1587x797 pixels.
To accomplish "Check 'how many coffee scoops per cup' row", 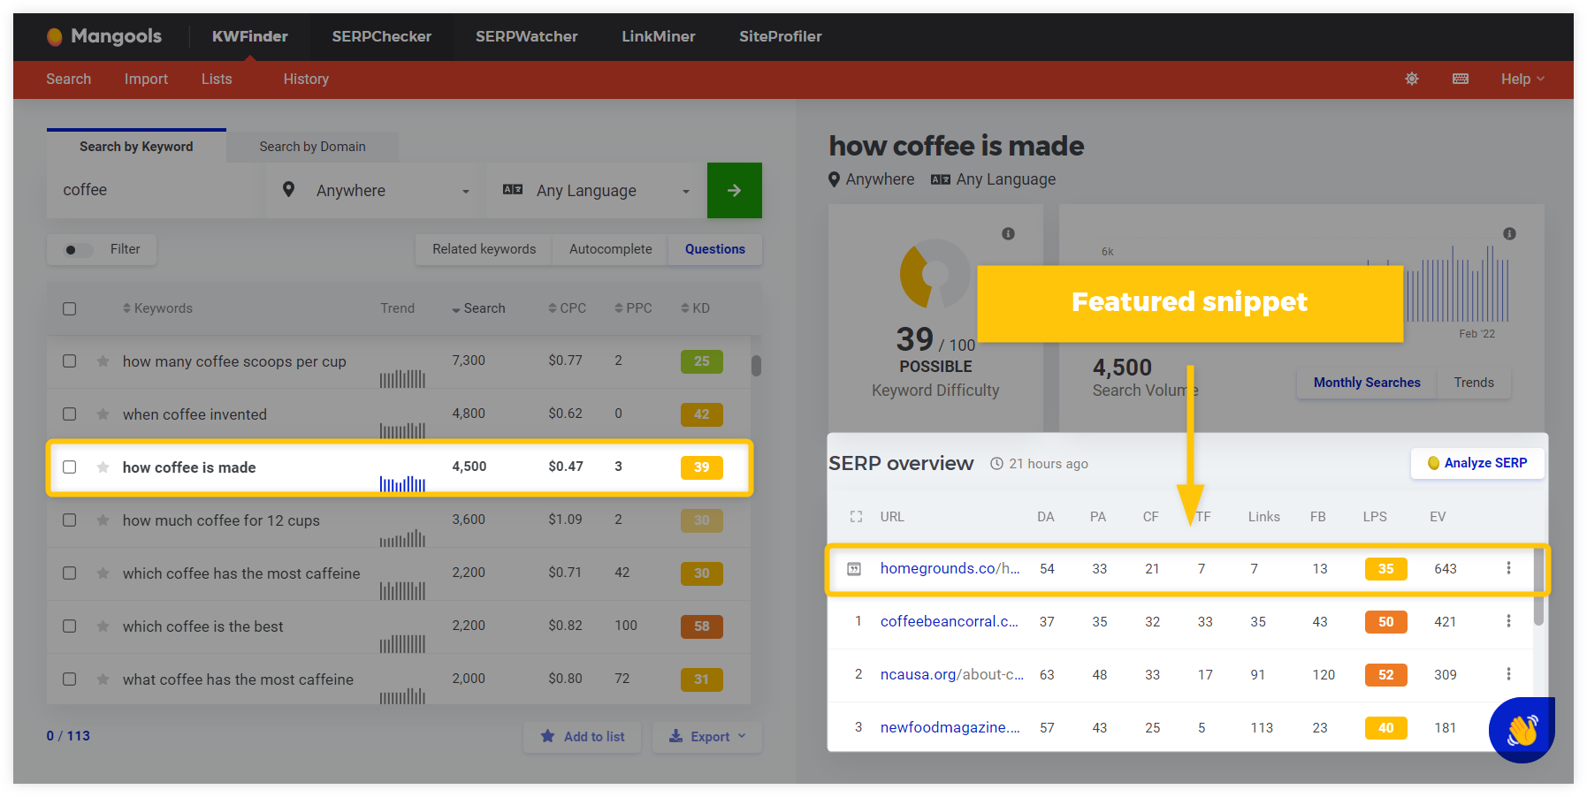I will (x=70, y=361).
